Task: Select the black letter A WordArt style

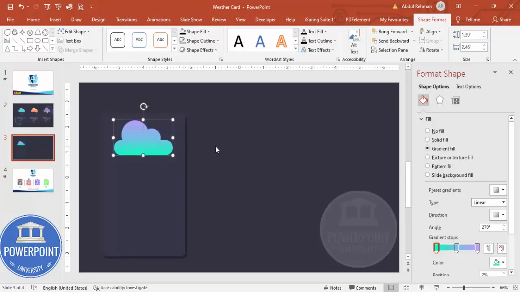Action: click(x=238, y=41)
